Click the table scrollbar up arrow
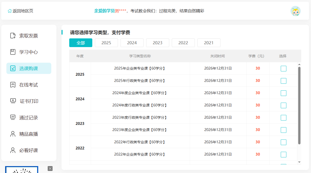 pos(299,64)
